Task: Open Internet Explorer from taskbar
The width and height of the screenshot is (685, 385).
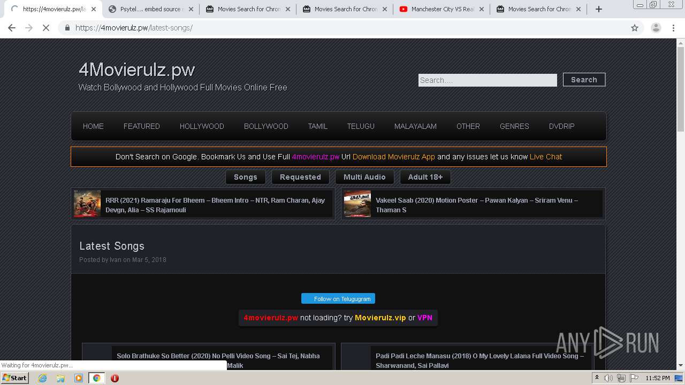Action: point(42,378)
